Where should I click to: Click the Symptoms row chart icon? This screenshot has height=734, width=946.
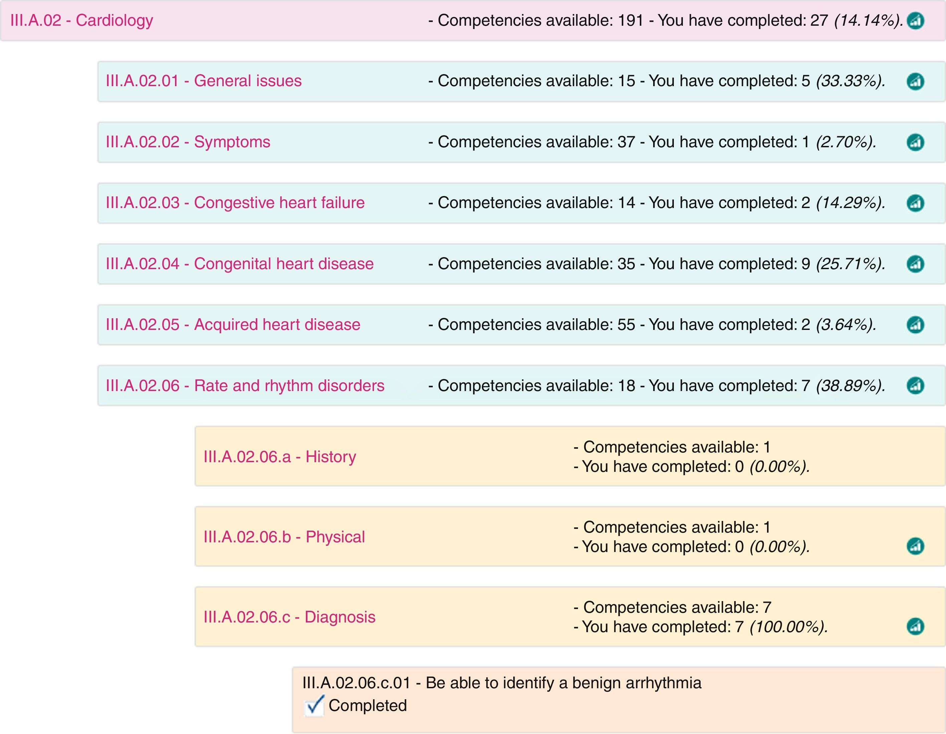(x=915, y=142)
